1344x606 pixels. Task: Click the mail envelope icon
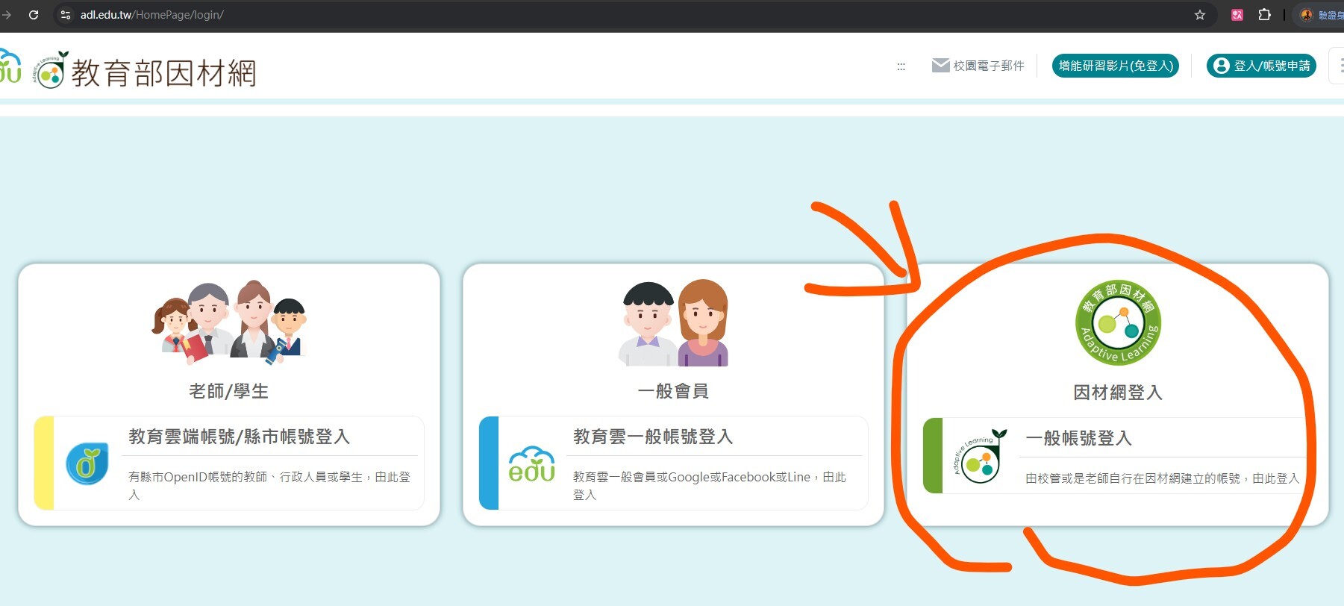point(940,66)
